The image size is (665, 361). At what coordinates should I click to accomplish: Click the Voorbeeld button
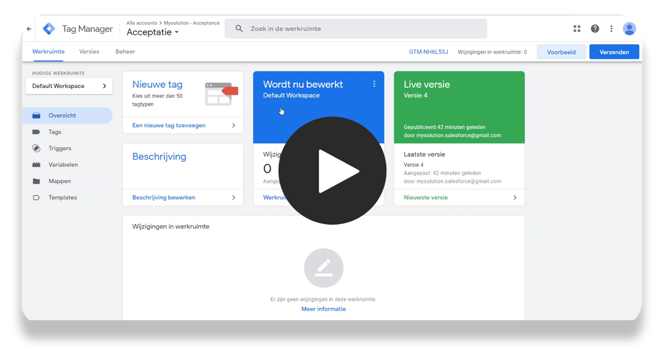tap(561, 52)
